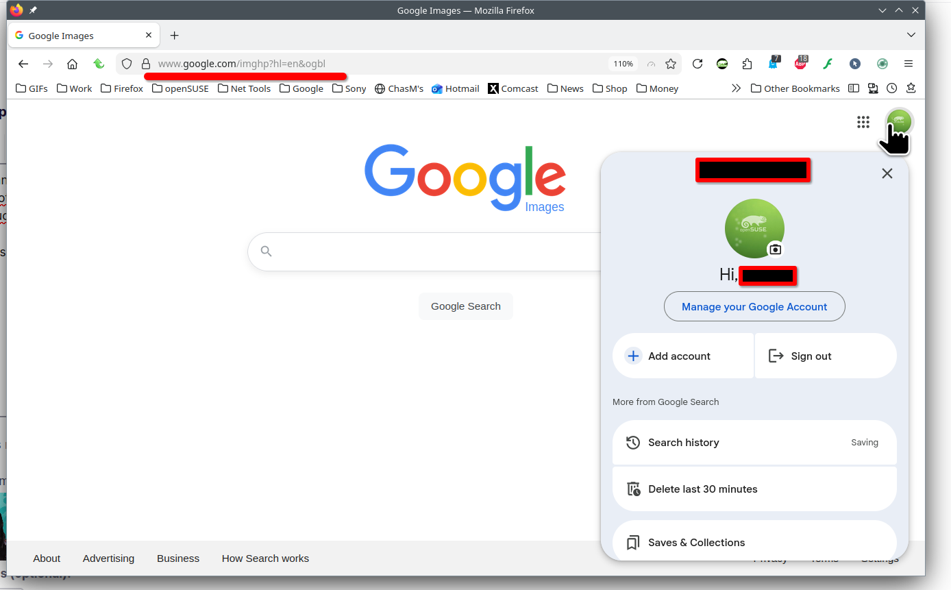Open the Hotmail bookmark

pos(456,88)
